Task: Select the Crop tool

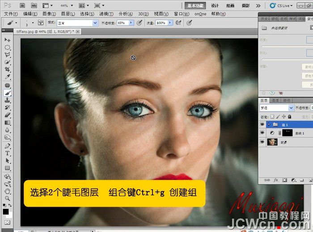Action: point(7,70)
